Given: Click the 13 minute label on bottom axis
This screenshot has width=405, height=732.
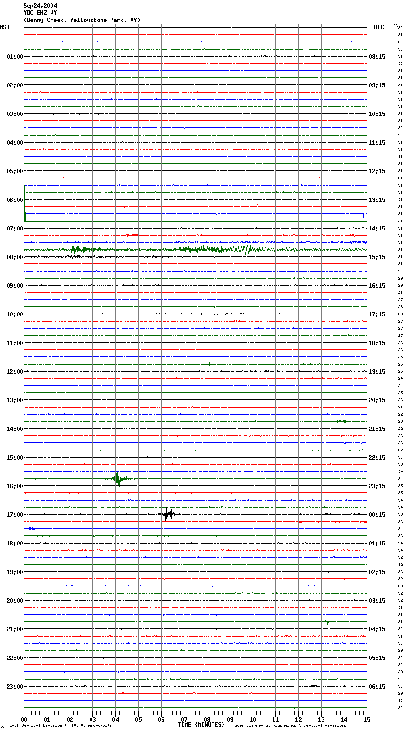Looking at the screenshot, I should pos(321,719).
